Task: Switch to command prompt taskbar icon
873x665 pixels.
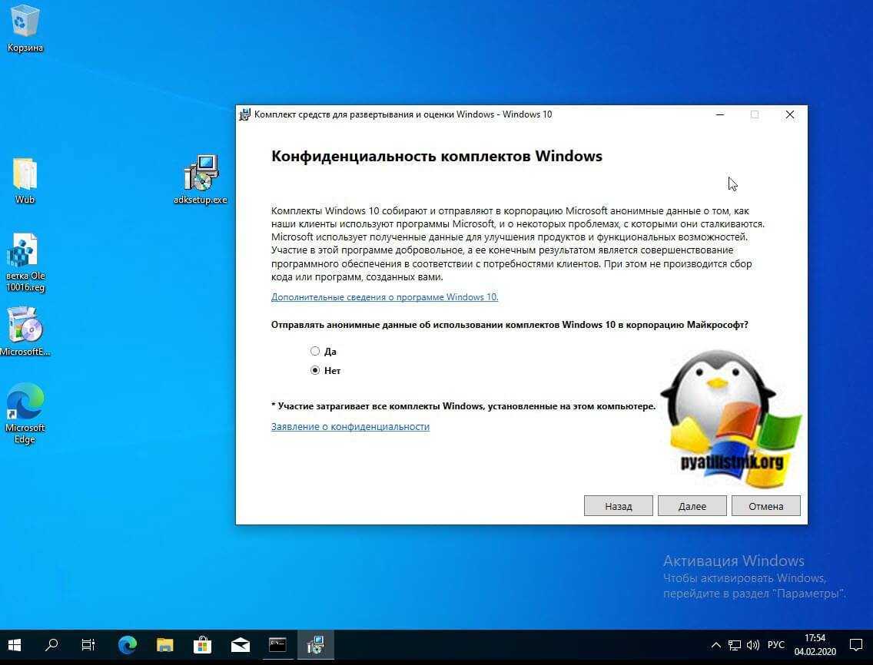Action: coord(277,645)
